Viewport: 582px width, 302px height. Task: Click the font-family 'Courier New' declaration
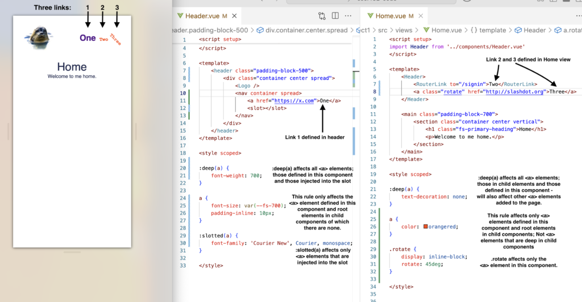click(282, 243)
